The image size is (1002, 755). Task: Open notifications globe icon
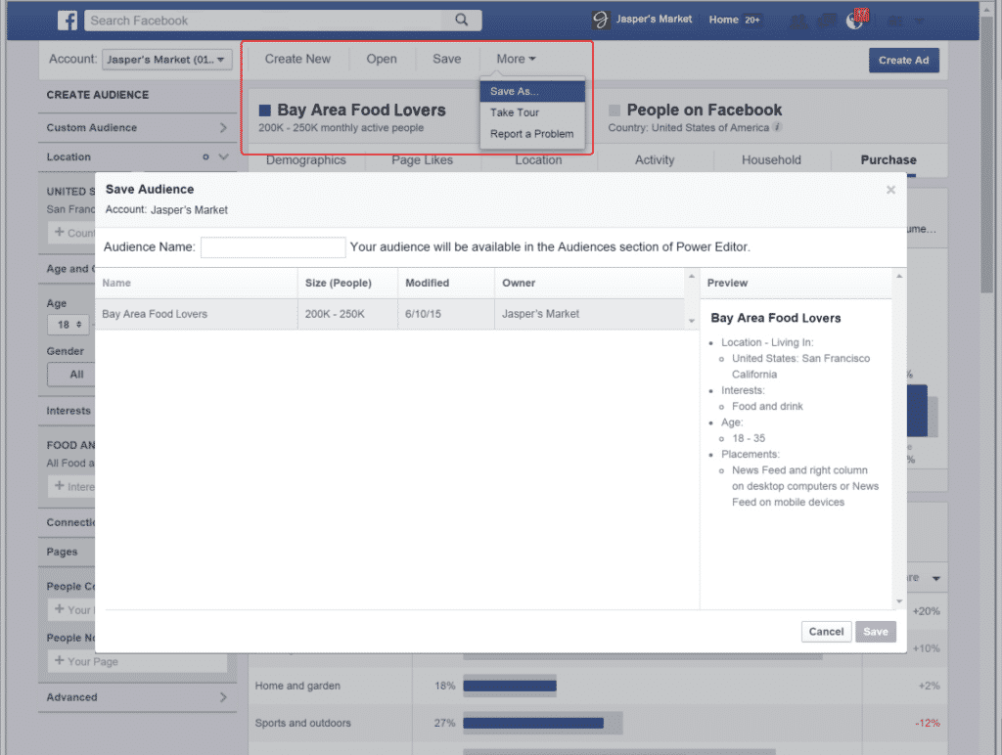[x=855, y=21]
